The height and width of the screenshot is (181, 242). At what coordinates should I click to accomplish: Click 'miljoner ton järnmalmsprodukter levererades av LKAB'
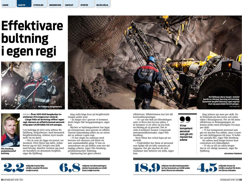pos(95,168)
